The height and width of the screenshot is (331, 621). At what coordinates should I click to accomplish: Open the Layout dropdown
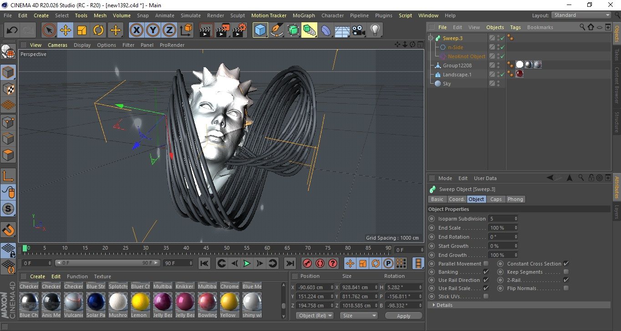pyautogui.click(x=581, y=15)
